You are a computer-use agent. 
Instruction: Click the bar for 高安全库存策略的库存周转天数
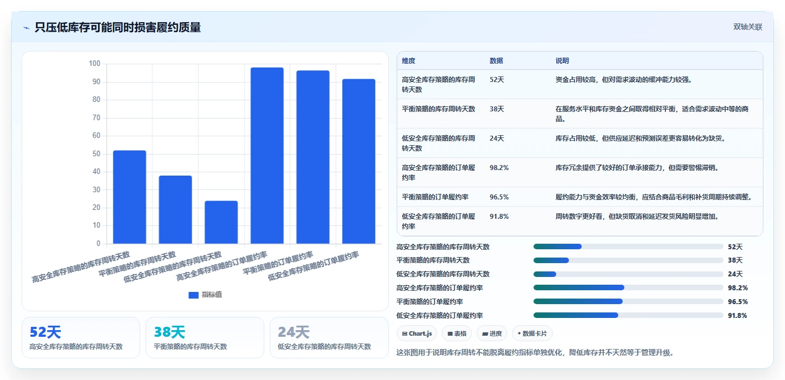(130, 197)
